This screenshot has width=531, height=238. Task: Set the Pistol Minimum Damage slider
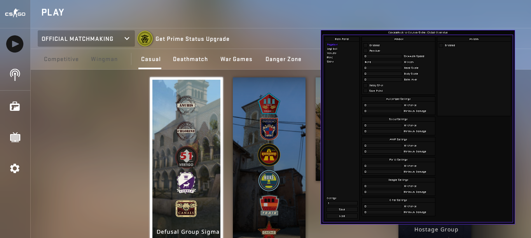pos(383,172)
